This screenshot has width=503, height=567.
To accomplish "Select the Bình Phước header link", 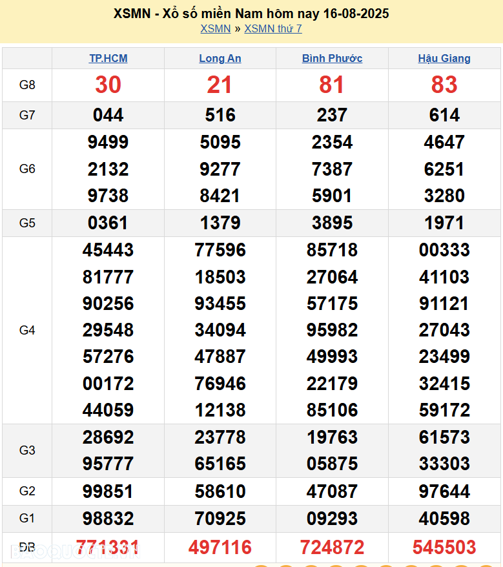I will (x=332, y=58).
